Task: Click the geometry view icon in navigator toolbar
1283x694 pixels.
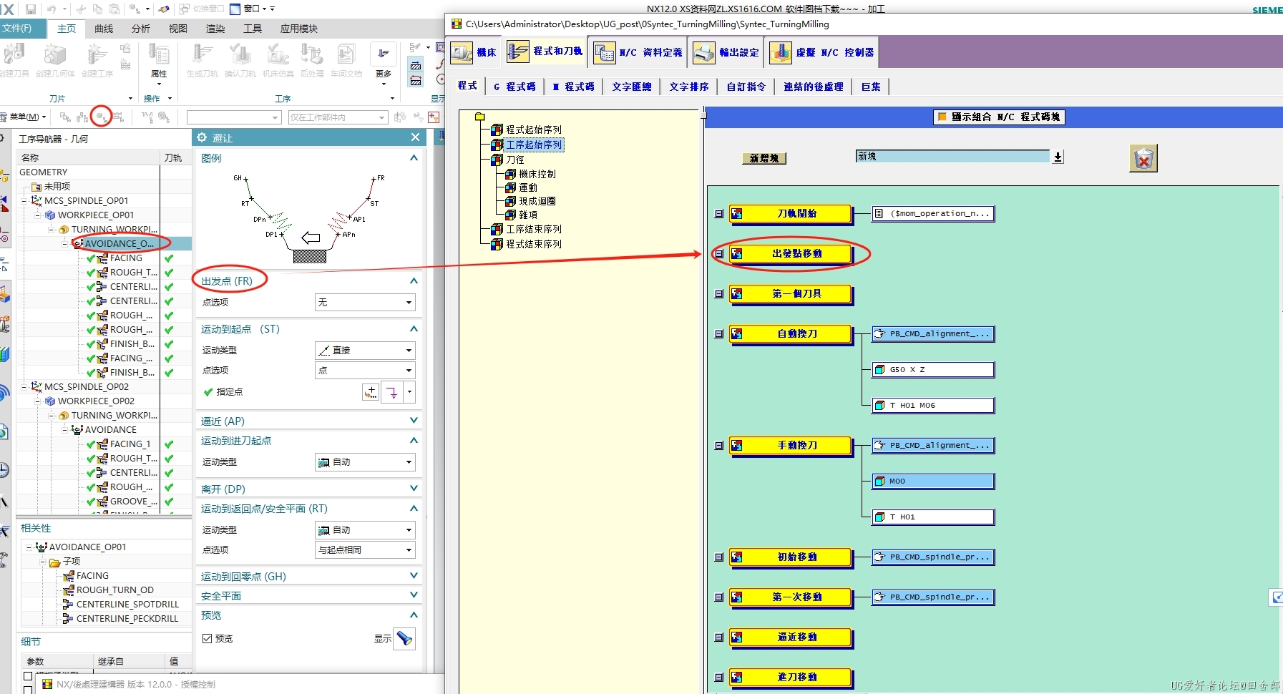Action: [x=102, y=117]
